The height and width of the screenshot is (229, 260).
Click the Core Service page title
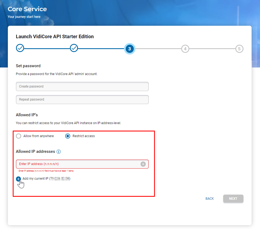27,9
